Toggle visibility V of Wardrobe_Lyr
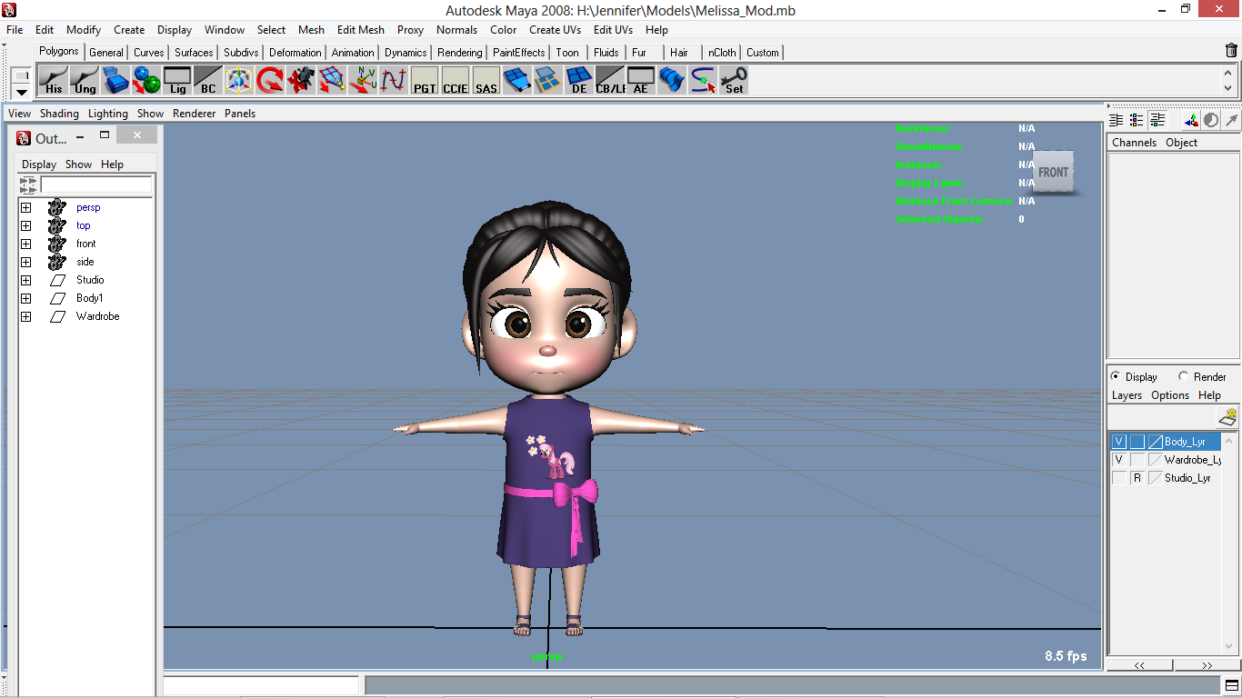Image resolution: width=1242 pixels, height=698 pixels. (1118, 460)
